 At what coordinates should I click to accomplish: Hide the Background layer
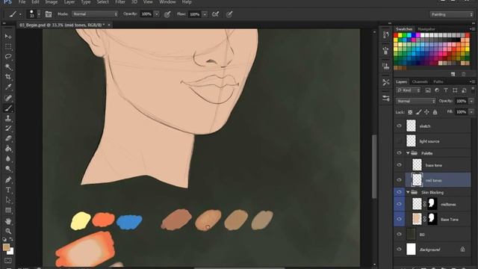click(x=399, y=249)
